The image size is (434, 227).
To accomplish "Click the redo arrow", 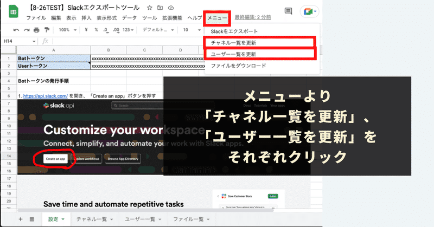I will [x=26, y=30].
